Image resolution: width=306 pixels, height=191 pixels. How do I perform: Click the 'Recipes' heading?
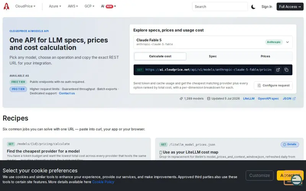[x=15, y=118]
